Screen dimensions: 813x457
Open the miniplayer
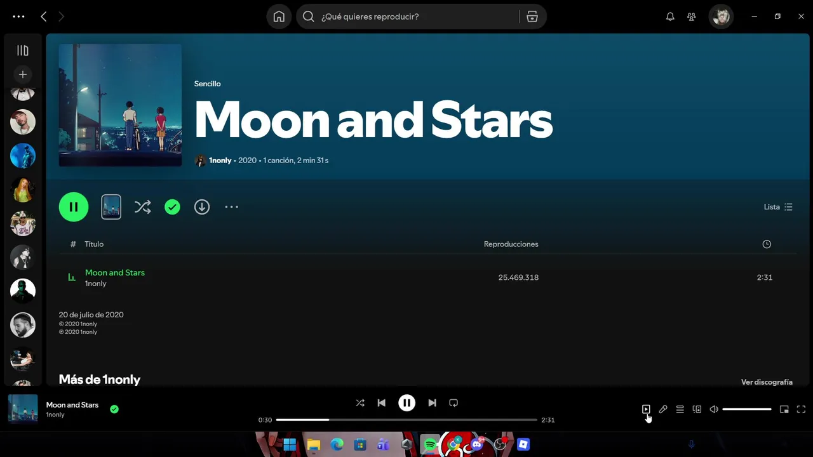[x=784, y=409]
